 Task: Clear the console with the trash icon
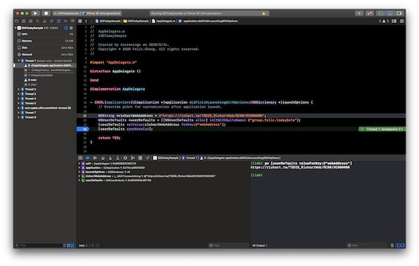pos(392,245)
